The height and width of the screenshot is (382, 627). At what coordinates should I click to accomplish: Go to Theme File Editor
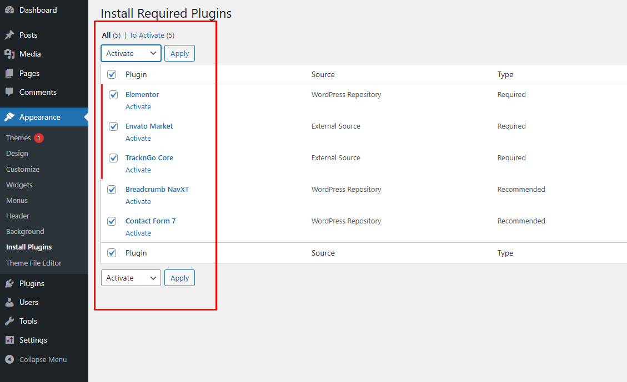point(34,263)
